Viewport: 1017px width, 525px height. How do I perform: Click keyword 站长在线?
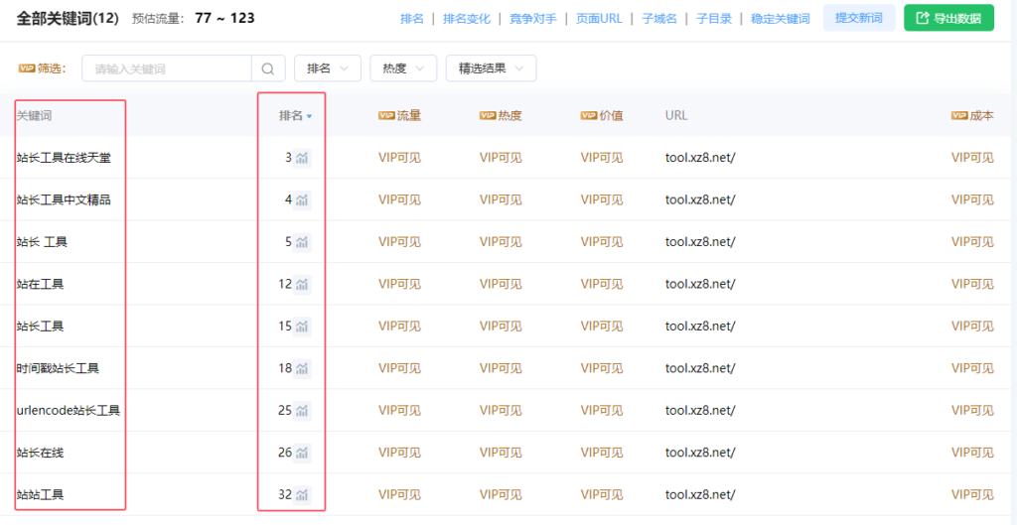pos(40,453)
